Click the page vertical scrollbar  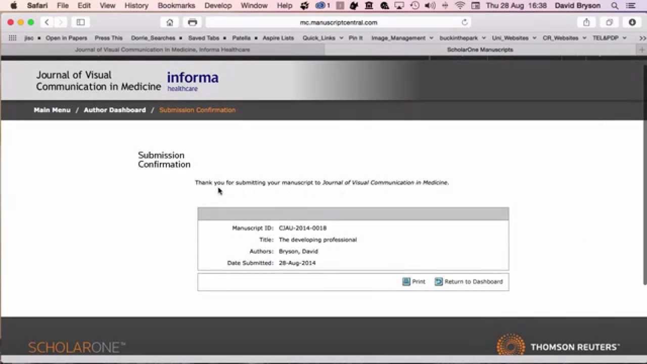click(644, 174)
